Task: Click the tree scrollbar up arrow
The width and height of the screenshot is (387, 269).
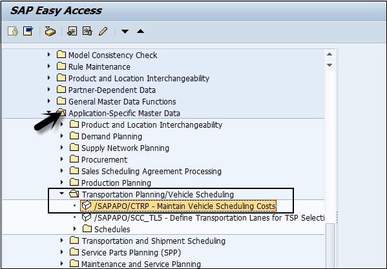Action: click(329, 54)
